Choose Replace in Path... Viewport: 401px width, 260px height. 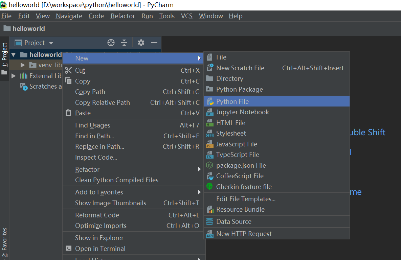tap(133, 147)
